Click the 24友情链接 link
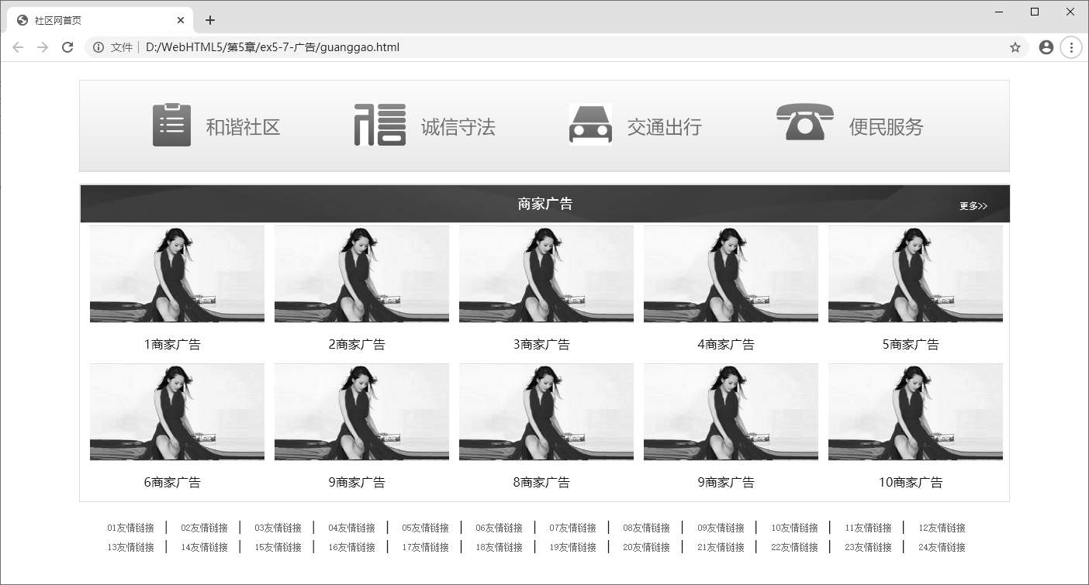Image resolution: width=1089 pixels, height=585 pixels. pyautogui.click(x=941, y=547)
